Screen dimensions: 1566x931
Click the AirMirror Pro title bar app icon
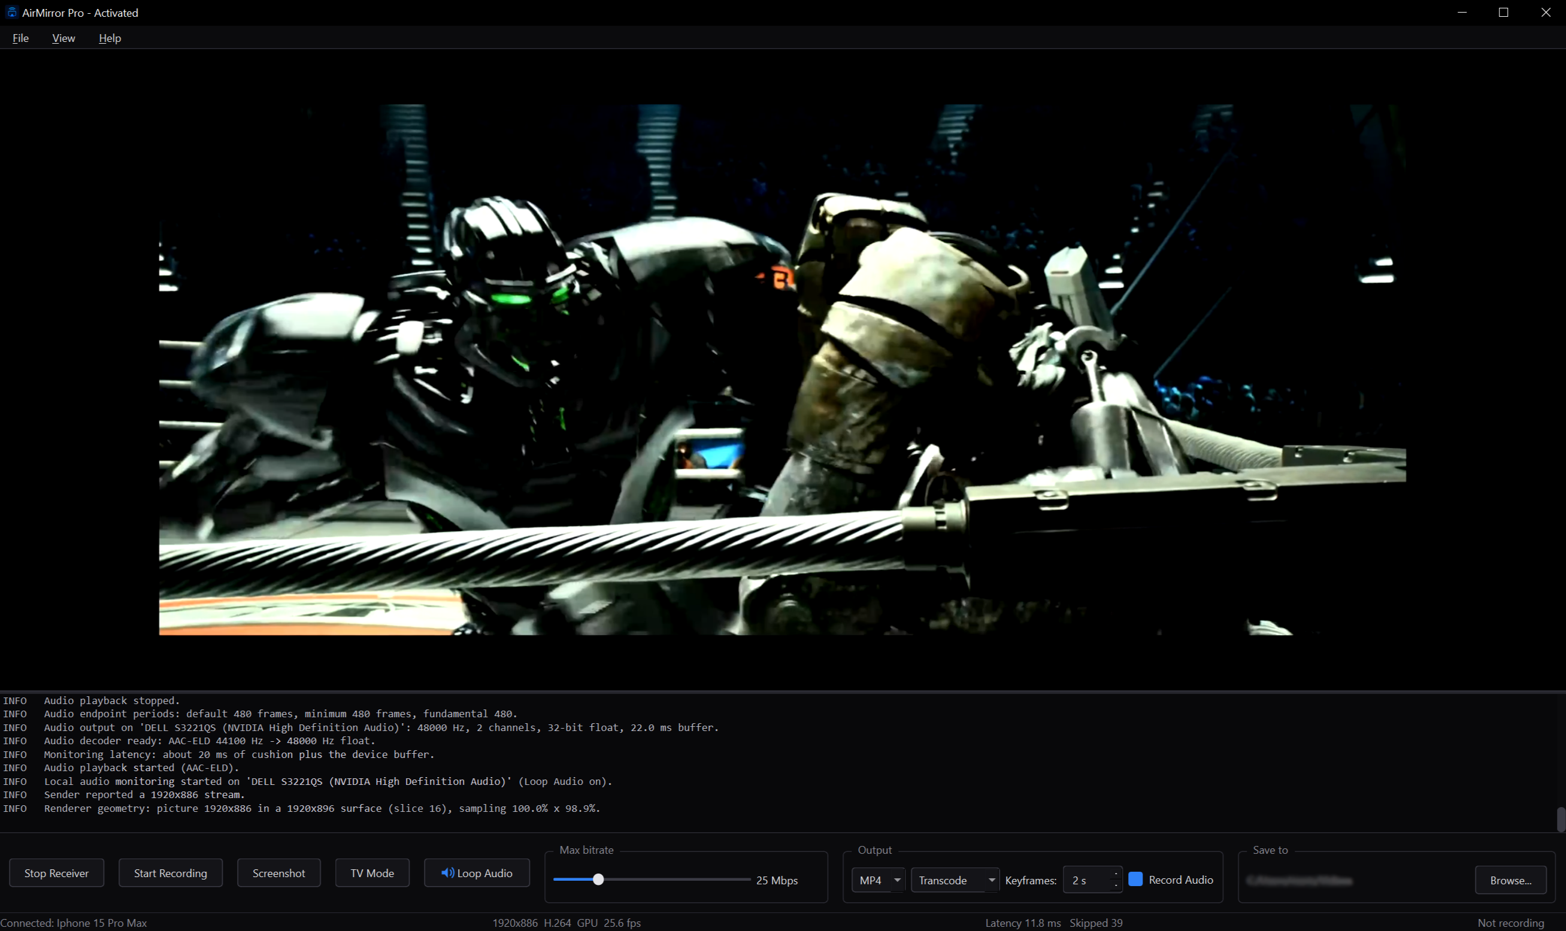[x=11, y=13]
